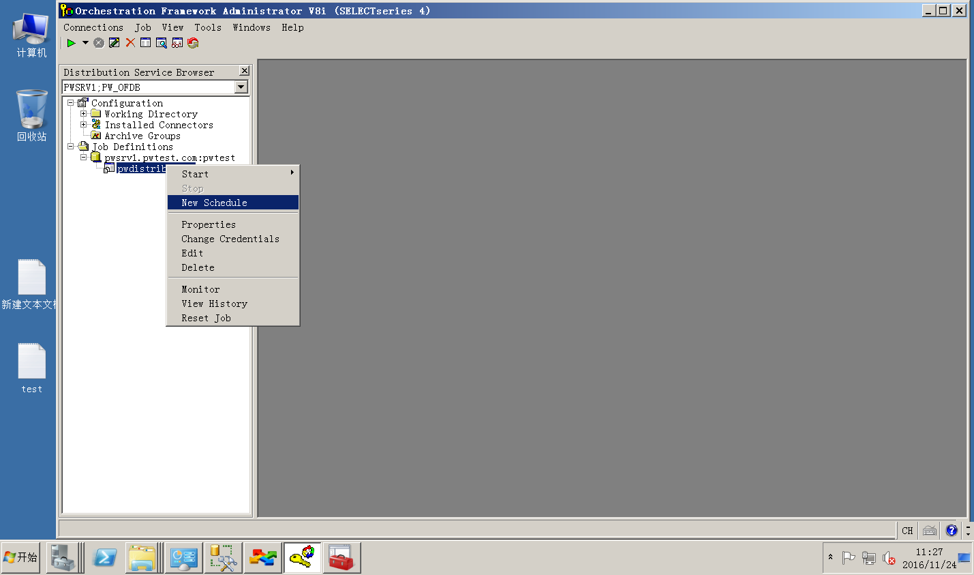The image size is (974, 575).
Task: Choose Reset Job from context menu
Action: 233,318
